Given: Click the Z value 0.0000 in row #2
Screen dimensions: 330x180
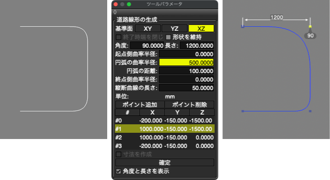Looking at the screenshot, I should coord(205,137).
